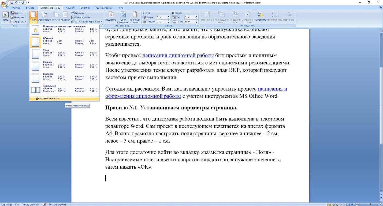Open the Рассылки ribbon tab
Viewport: 383px width, 206px height.
(84, 8)
